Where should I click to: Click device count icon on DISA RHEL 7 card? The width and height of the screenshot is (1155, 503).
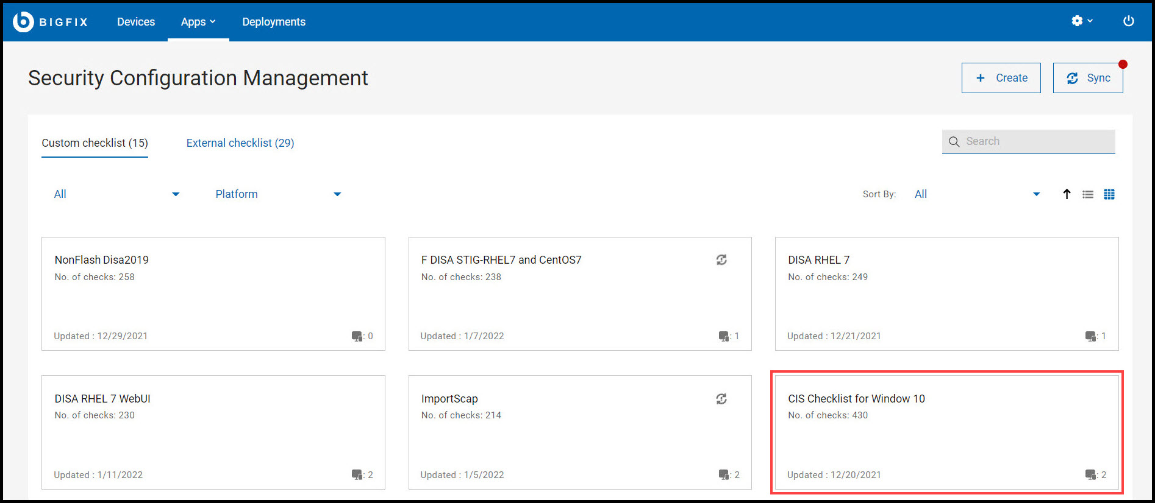[x=1091, y=336]
